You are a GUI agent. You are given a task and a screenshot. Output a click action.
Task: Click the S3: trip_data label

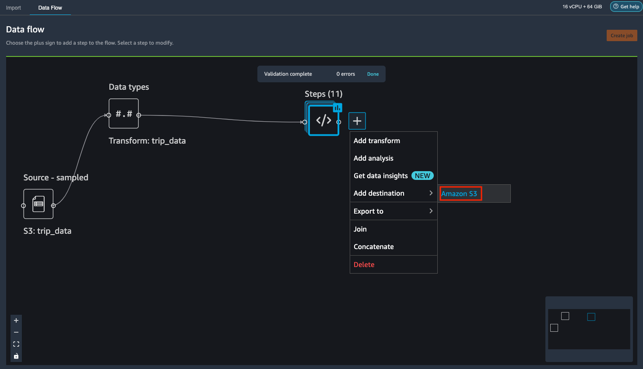(x=47, y=231)
